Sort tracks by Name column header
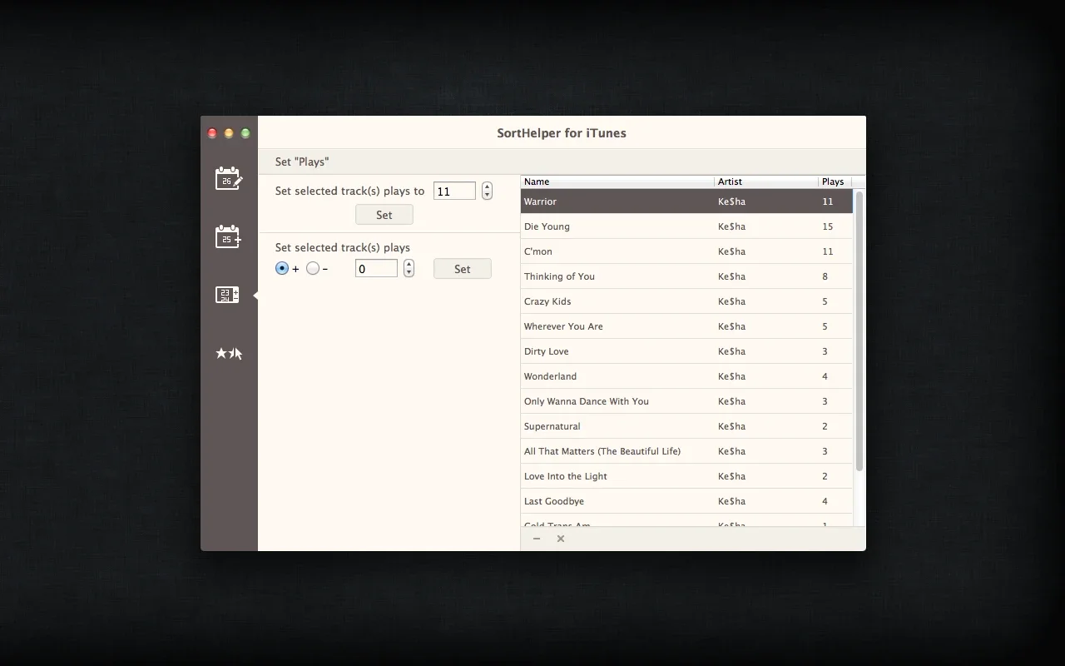The image size is (1065, 666). pyautogui.click(x=617, y=181)
